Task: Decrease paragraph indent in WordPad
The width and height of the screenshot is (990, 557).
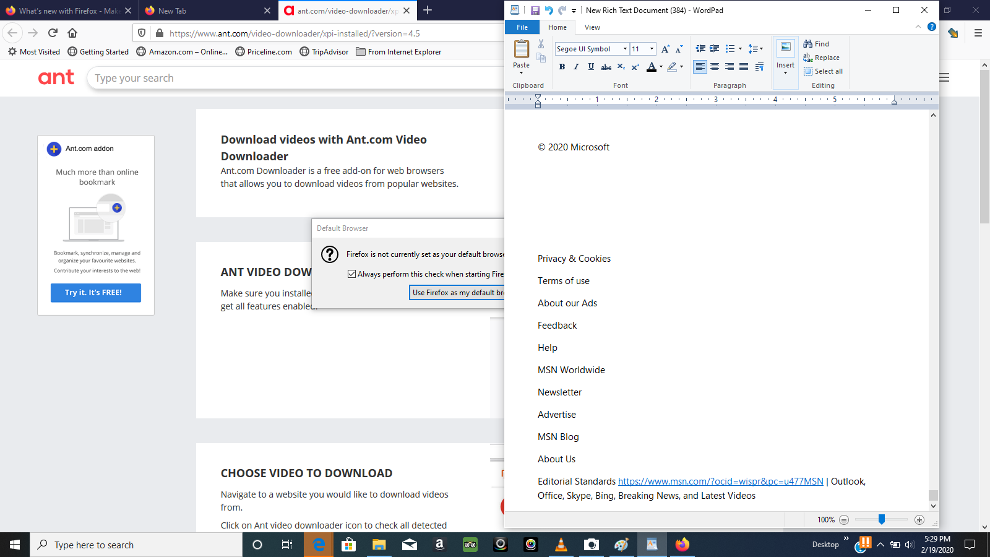Action: tap(700, 49)
